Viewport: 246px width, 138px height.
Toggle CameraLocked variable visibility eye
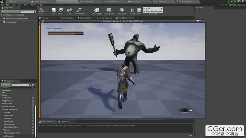(33, 124)
